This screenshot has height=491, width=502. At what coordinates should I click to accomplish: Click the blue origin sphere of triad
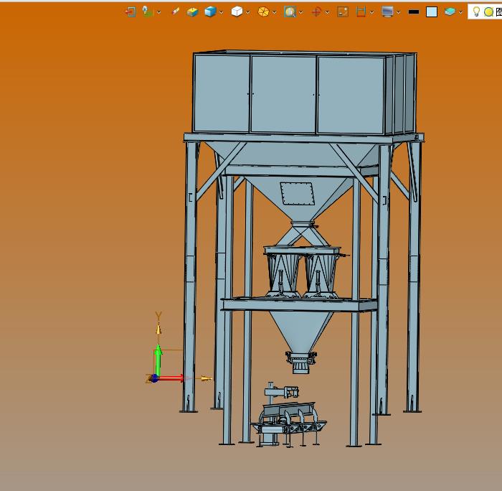point(155,378)
